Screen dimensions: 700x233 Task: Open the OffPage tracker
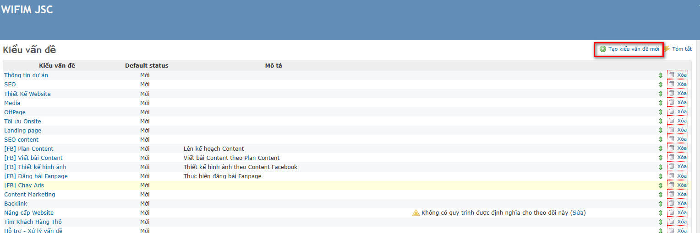coord(15,112)
